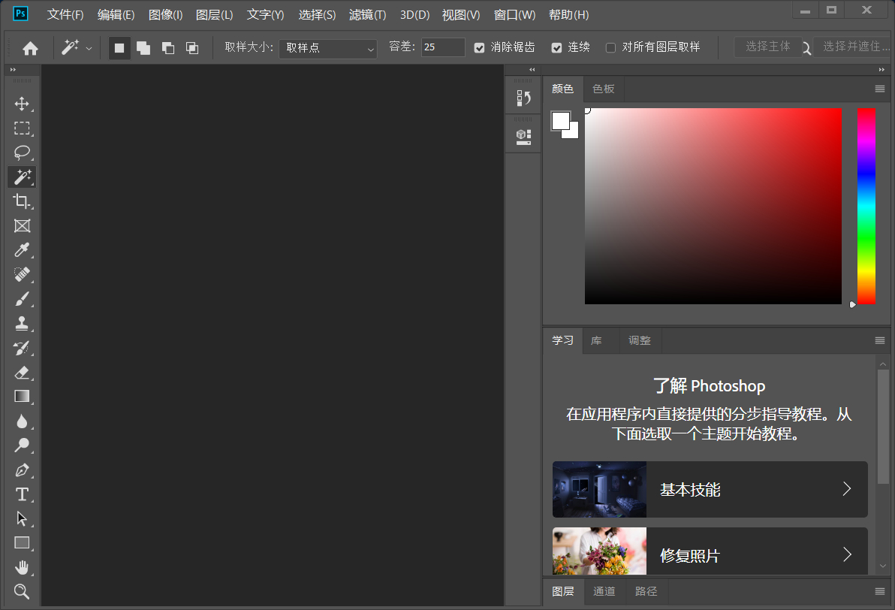
Task: Select the Lasso tool
Action: [x=23, y=152]
